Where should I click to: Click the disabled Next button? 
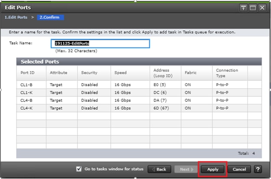(186, 169)
